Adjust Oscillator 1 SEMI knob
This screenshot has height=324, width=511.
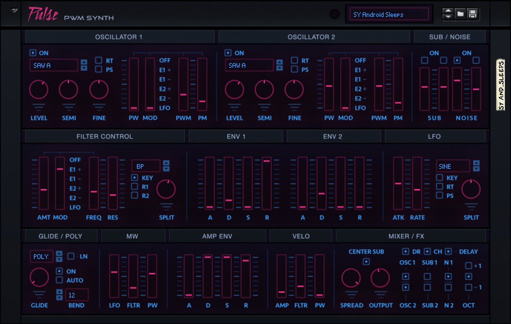[x=68, y=90]
